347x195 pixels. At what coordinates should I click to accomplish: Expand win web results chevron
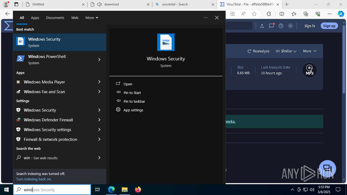coord(99,158)
